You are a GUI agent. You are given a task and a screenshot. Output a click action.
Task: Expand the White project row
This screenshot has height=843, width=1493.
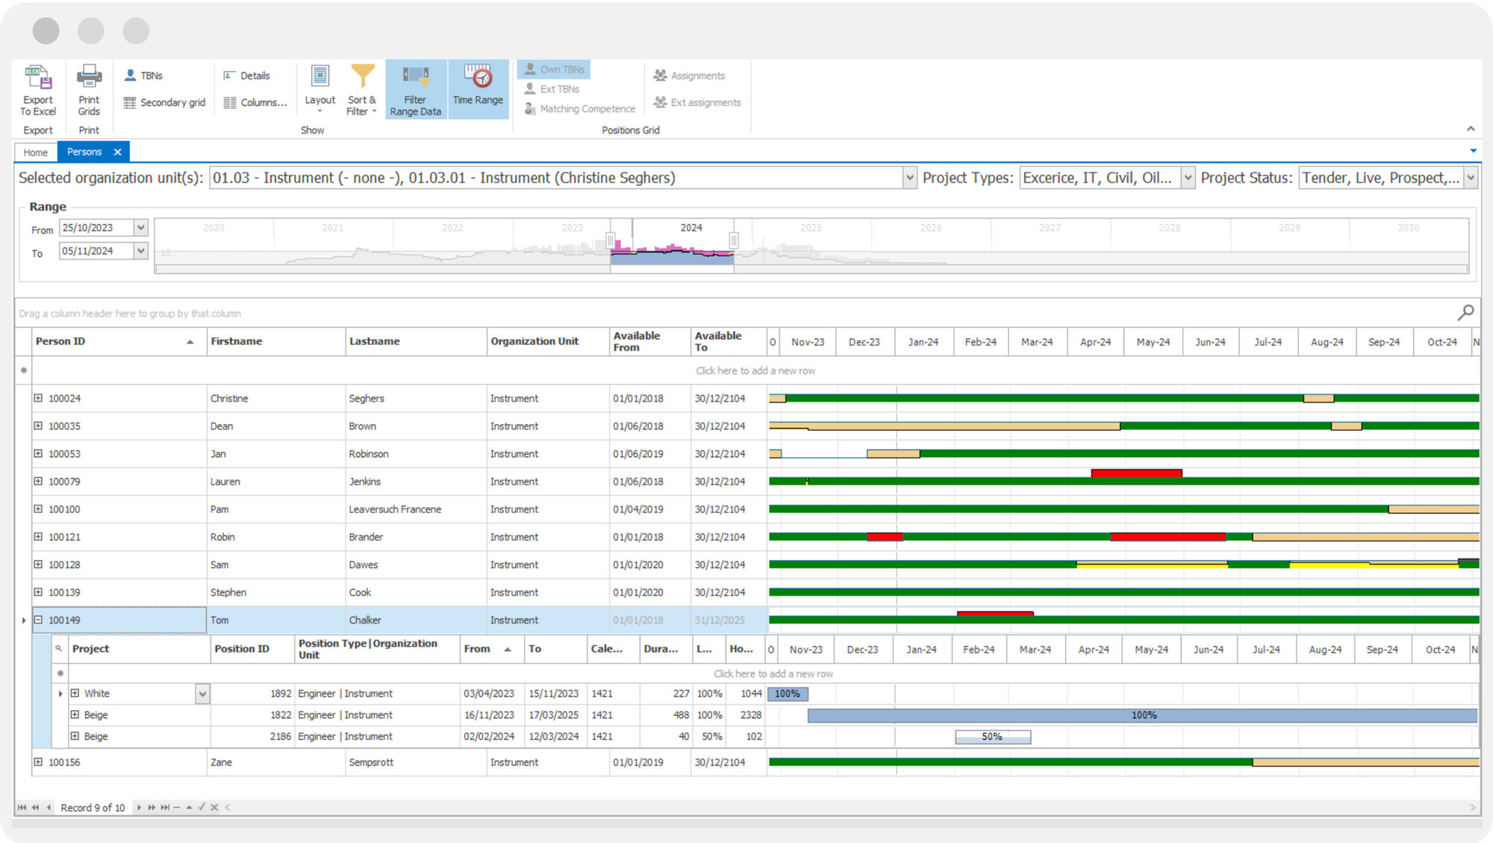(75, 693)
